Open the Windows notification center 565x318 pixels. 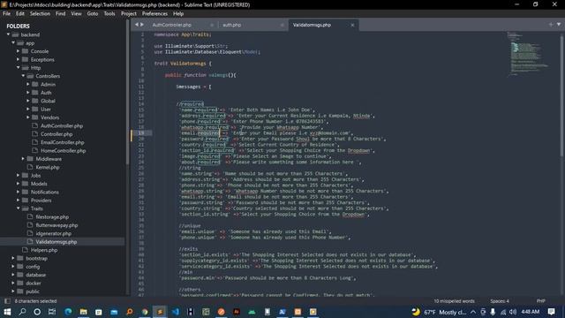551,312
